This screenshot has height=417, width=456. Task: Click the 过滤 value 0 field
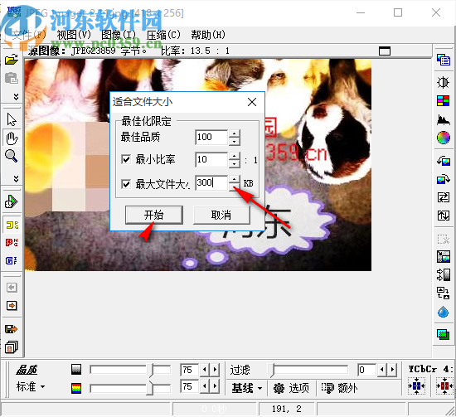[366, 370]
